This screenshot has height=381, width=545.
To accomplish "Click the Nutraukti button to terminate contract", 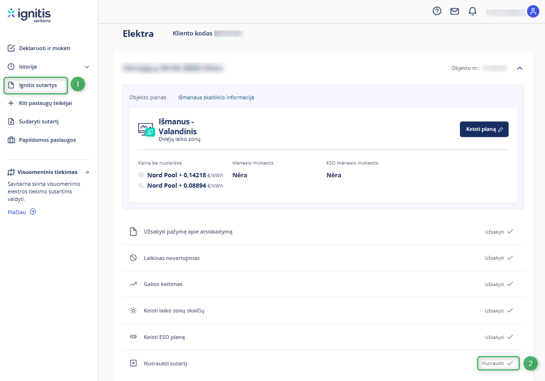I will 498,363.
